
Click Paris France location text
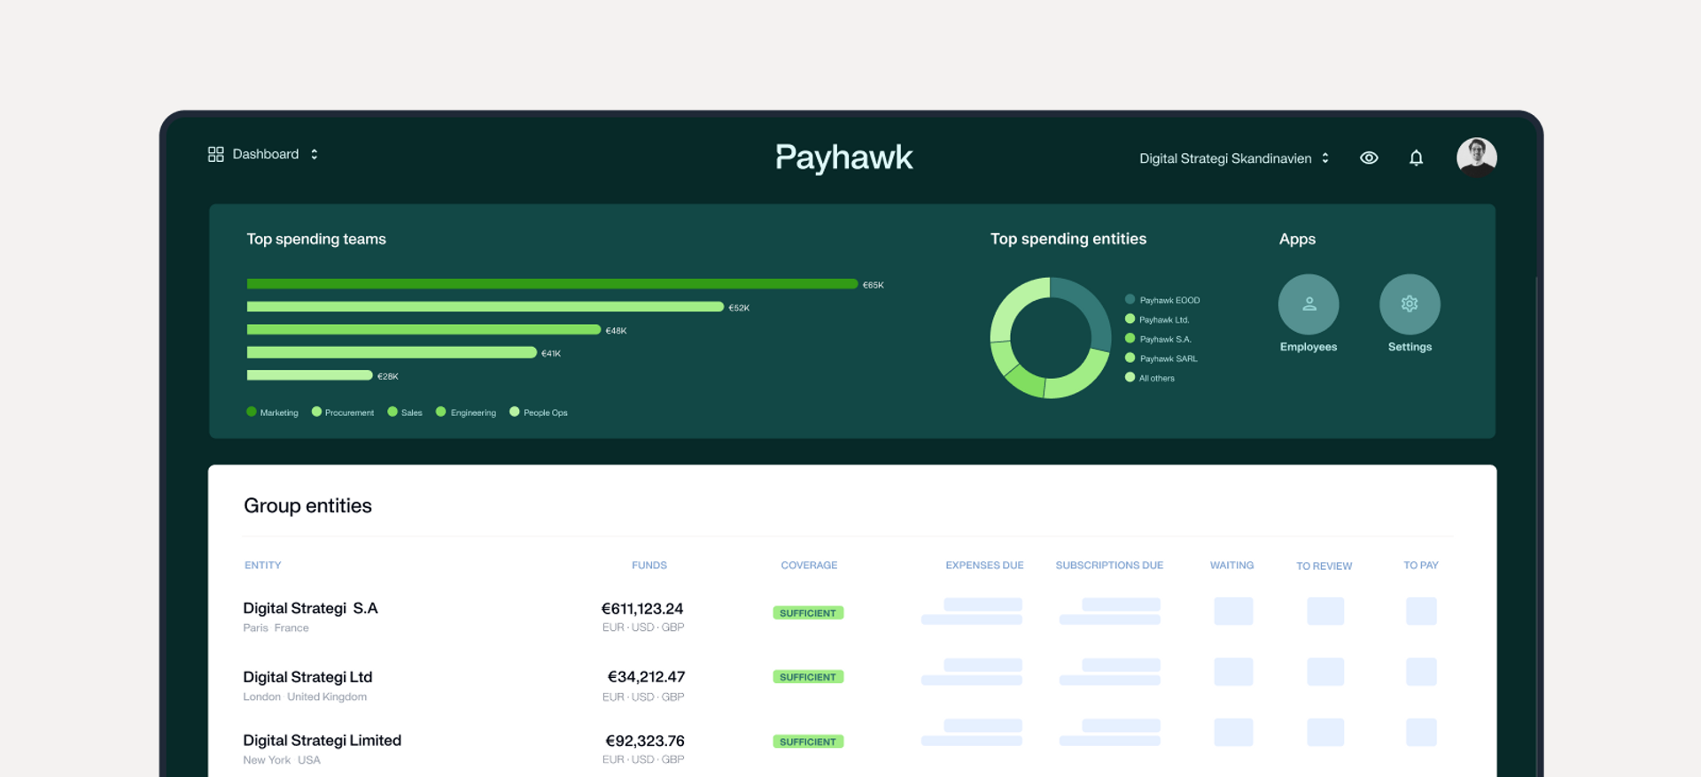coord(276,628)
